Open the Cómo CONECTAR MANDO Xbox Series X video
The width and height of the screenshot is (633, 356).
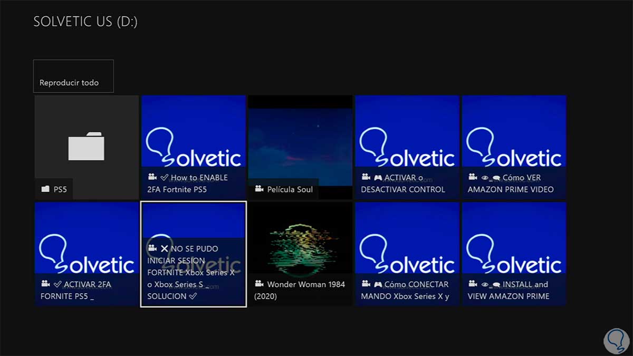[x=407, y=254]
